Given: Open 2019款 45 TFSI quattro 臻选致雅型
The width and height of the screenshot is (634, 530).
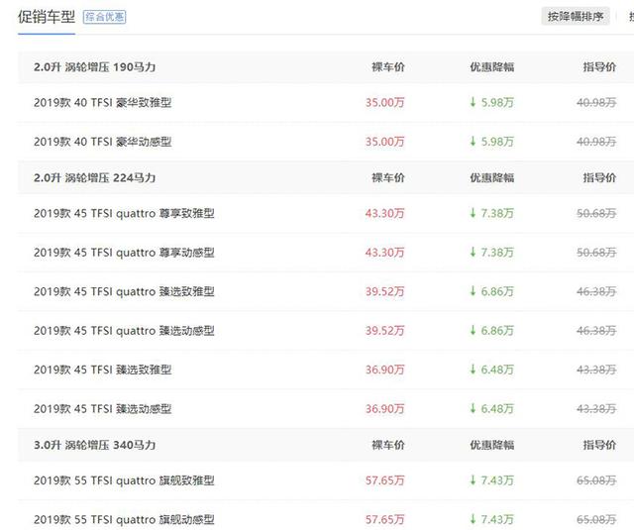Looking at the screenshot, I should [x=124, y=291].
